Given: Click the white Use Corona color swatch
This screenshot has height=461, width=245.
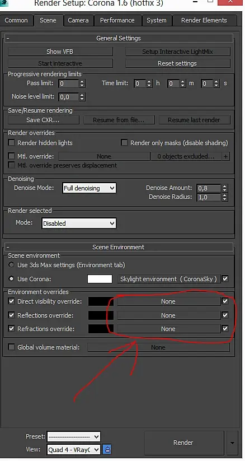Looking at the screenshot, I should coord(100,279).
